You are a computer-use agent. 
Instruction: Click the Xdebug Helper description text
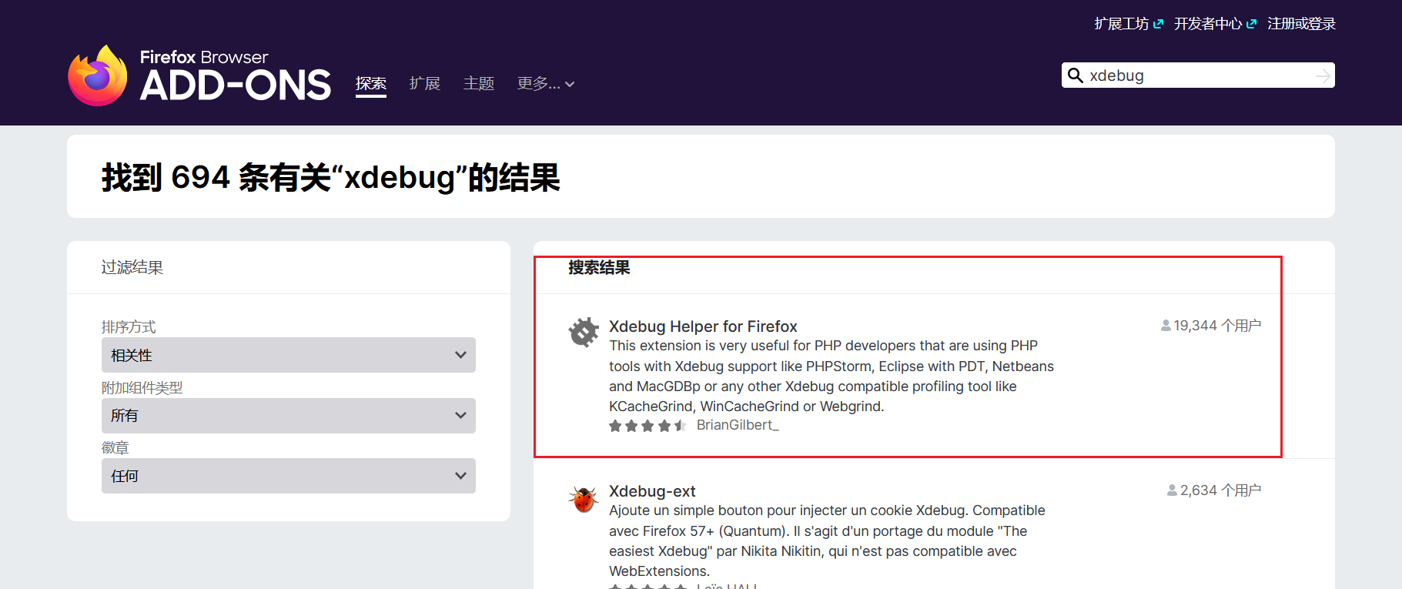[x=831, y=376]
